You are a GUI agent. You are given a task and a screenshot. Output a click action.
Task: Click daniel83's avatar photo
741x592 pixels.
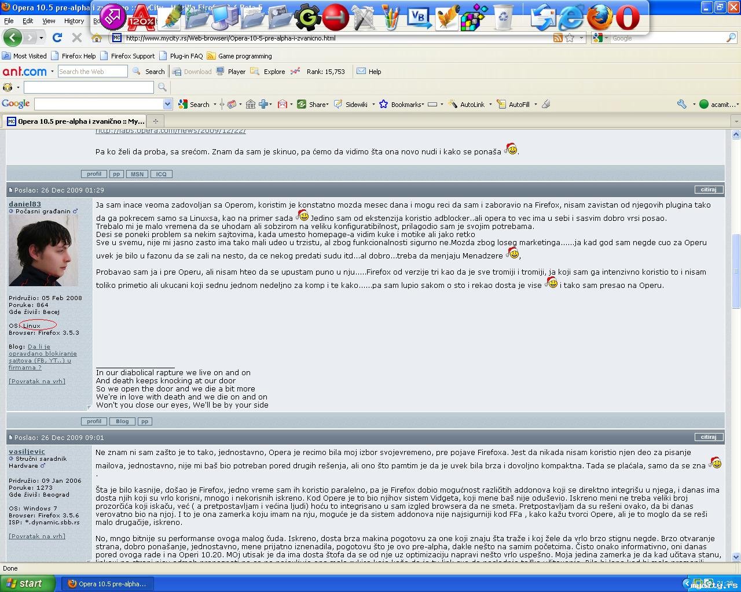pyautogui.click(x=43, y=251)
